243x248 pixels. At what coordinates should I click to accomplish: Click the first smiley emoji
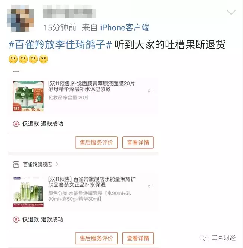(13, 59)
